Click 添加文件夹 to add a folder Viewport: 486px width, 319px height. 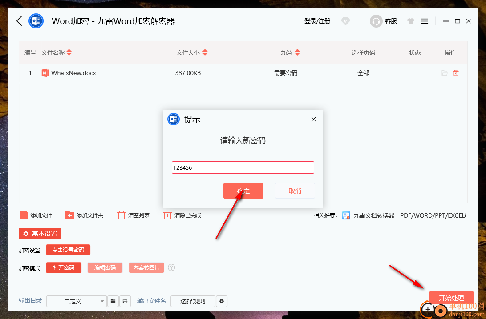(84, 215)
